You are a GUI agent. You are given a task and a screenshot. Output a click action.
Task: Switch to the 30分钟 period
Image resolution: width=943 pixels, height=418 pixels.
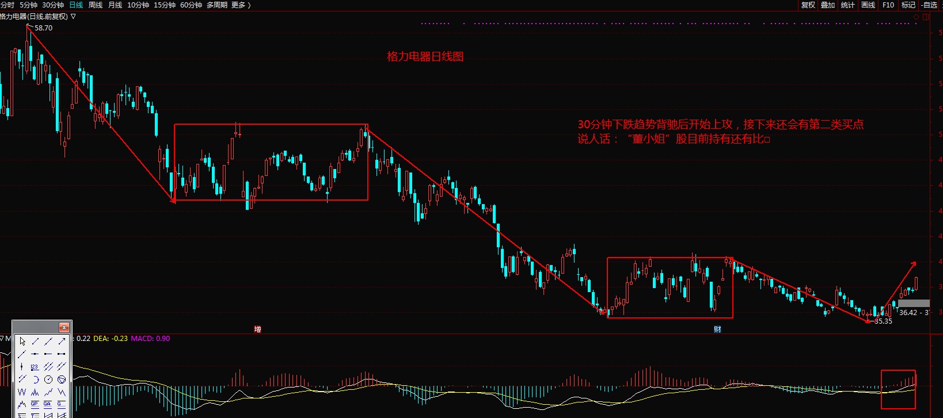[x=53, y=5]
